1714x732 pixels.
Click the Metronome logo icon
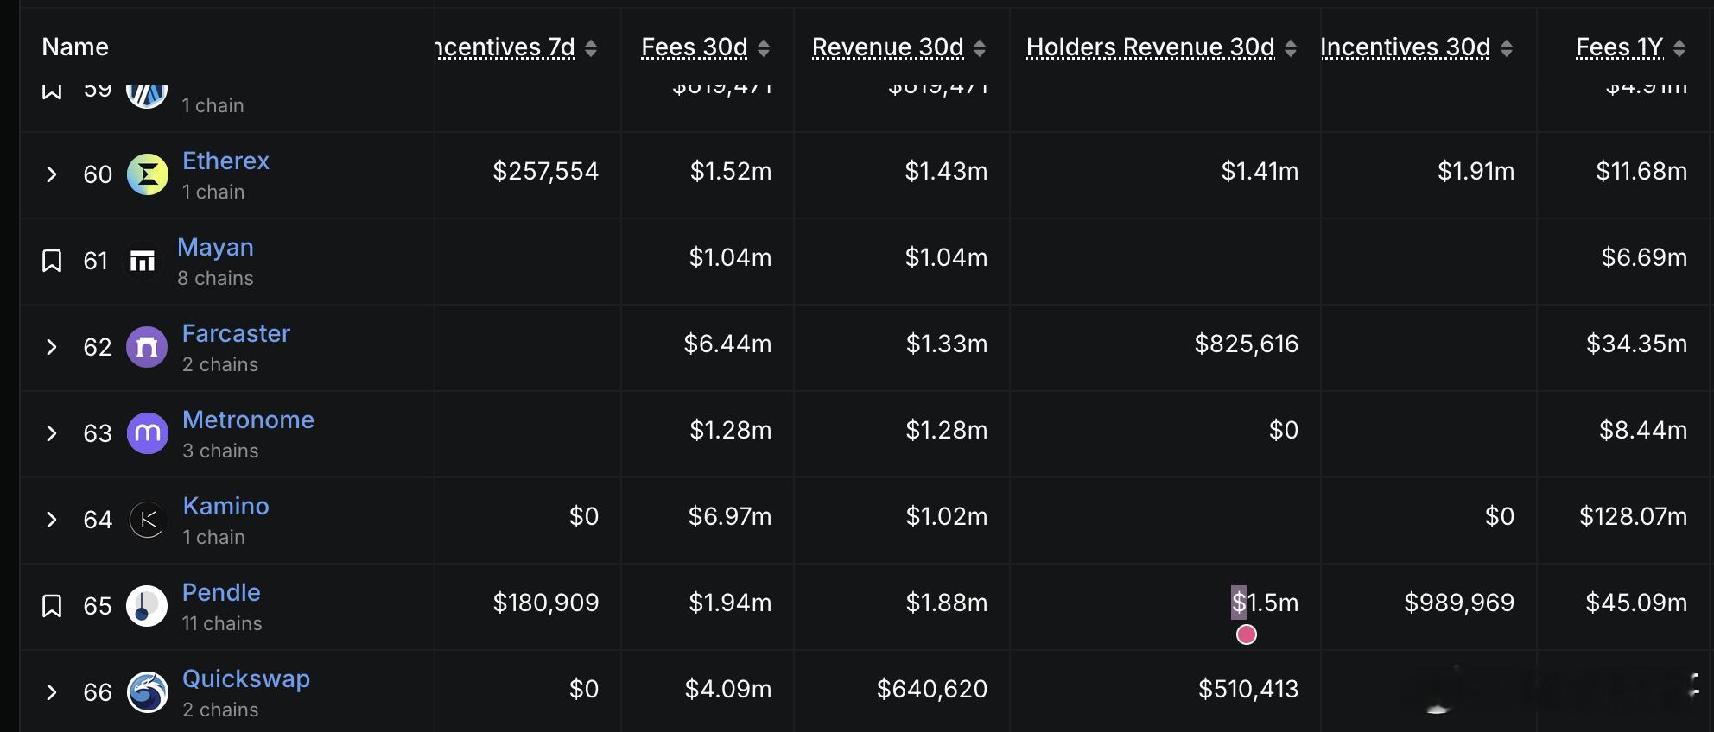pos(148,433)
